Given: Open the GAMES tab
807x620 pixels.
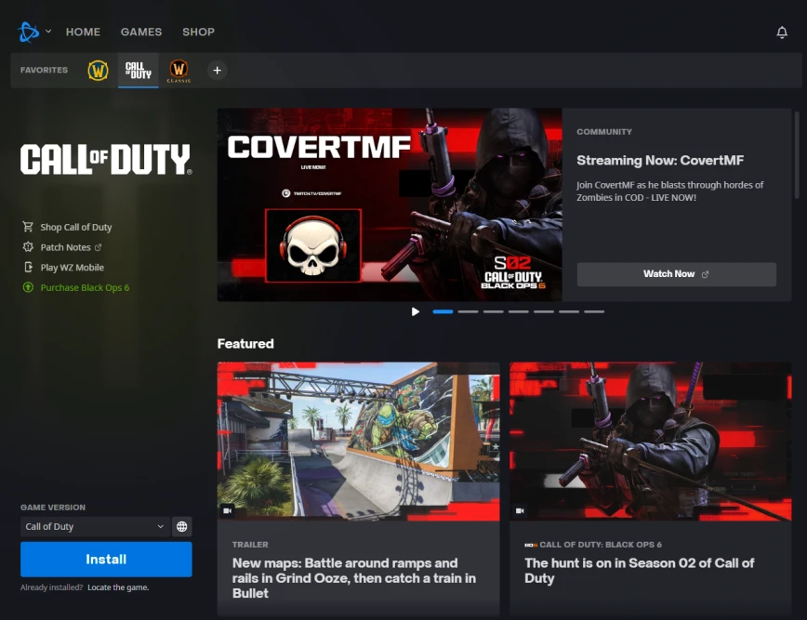Looking at the screenshot, I should coord(141,32).
